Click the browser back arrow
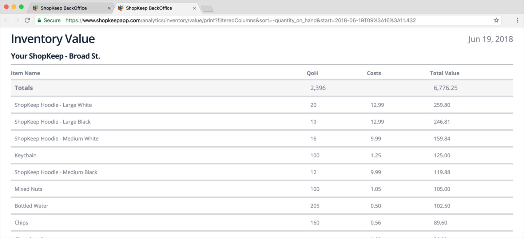Screen dimensions: 524x238 tap(6, 20)
